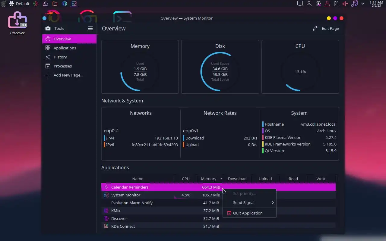Sort the table by the Name column header
Viewport: 386px width, 241px height.
coord(138,179)
